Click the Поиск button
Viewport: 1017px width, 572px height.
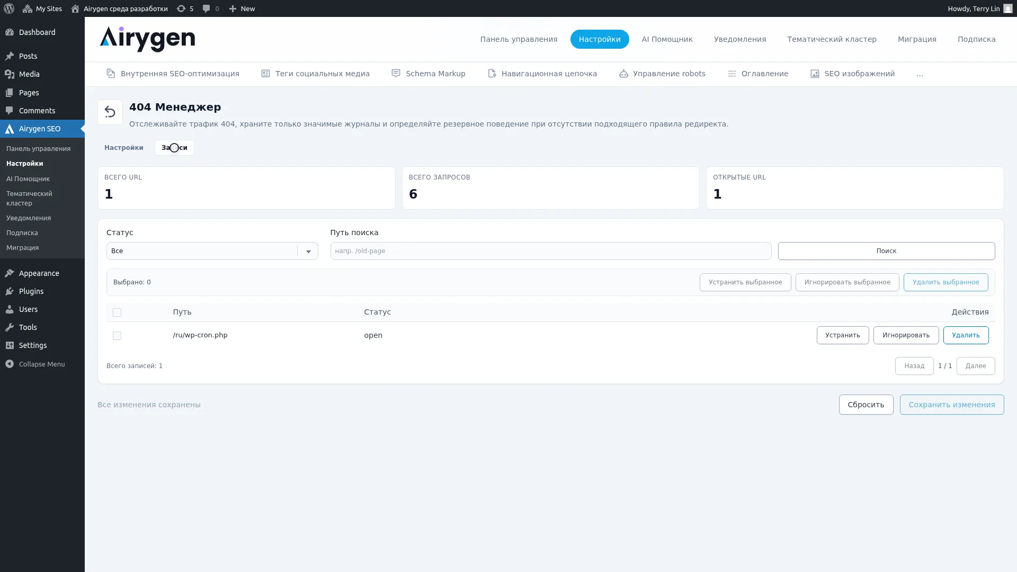click(x=886, y=251)
